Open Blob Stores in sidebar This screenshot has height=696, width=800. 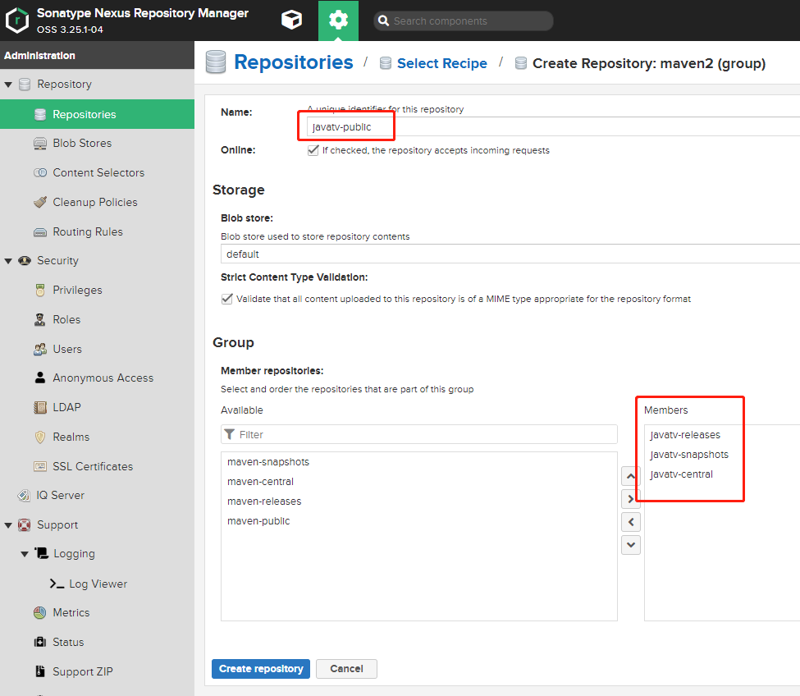pos(81,143)
